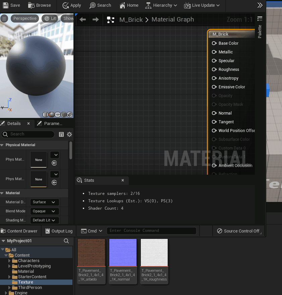282x295 pixels.
Task: Click the Metallic input pin
Action: pos(214,52)
